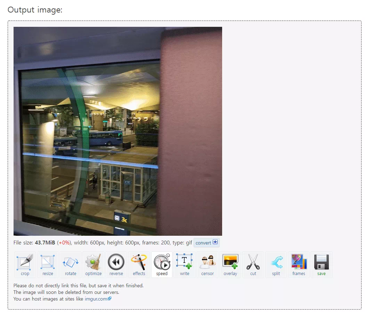Open the frames editor

coord(299,265)
